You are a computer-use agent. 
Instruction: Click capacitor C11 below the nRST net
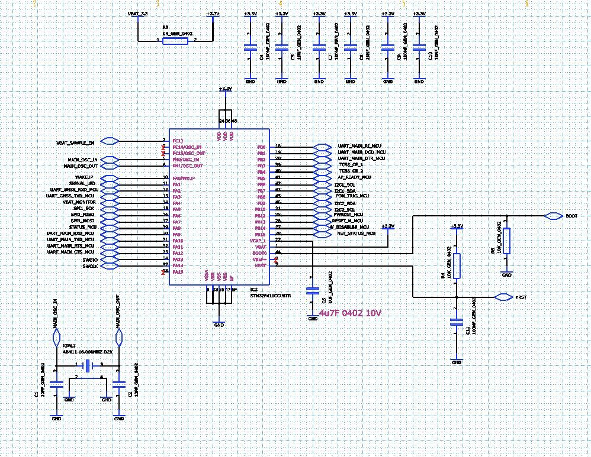457,322
